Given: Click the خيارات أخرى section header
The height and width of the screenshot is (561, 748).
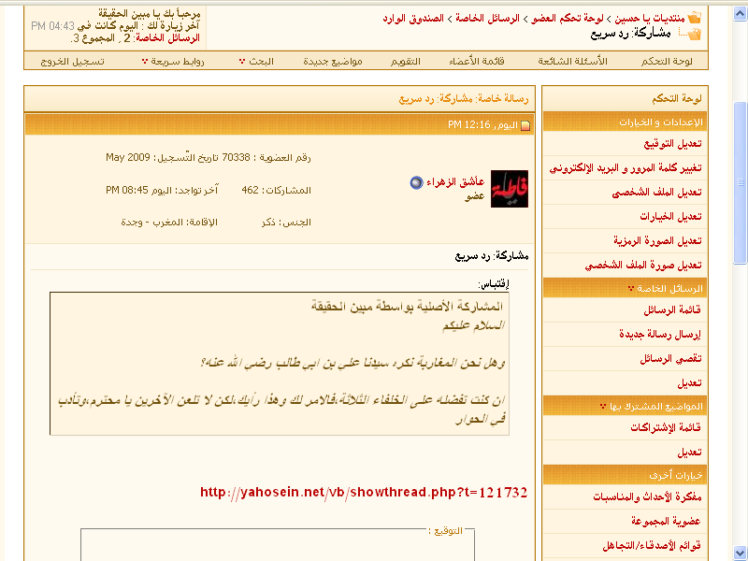Looking at the screenshot, I should tap(625, 476).
